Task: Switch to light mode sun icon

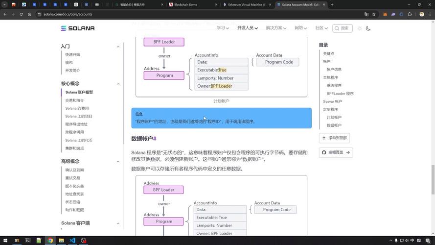Action: 360,28
